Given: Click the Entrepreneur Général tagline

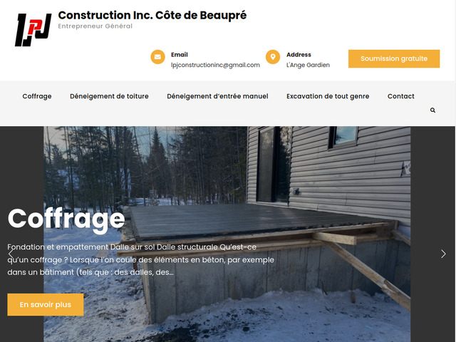Looking at the screenshot, I should tap(95, 26).
